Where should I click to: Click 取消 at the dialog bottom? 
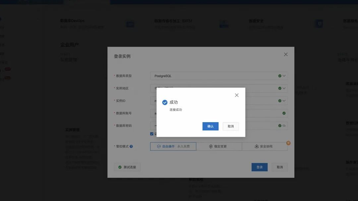[x=280, y=167]
